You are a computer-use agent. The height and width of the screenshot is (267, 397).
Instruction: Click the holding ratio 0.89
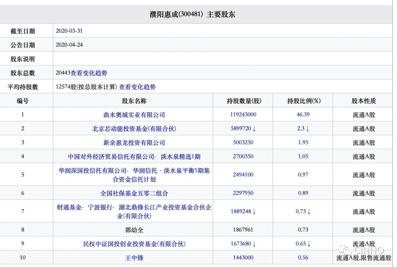303,193
